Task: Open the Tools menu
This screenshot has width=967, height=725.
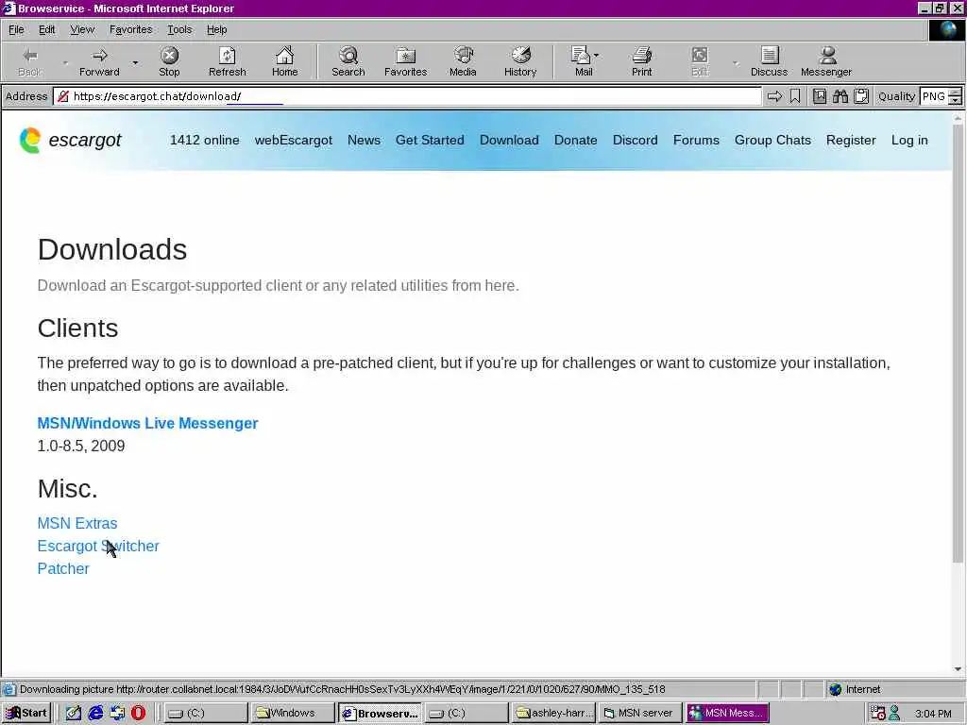Action: tap(179, 29)
